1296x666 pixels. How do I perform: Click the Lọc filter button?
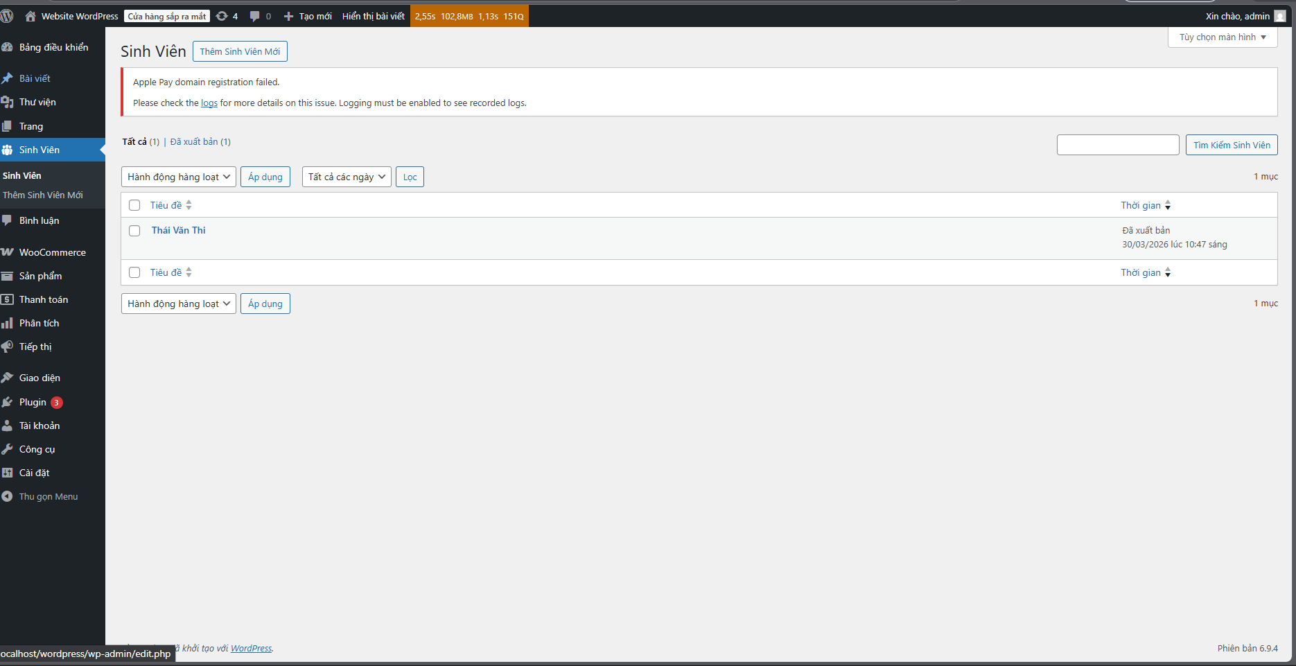pos(410,177)
